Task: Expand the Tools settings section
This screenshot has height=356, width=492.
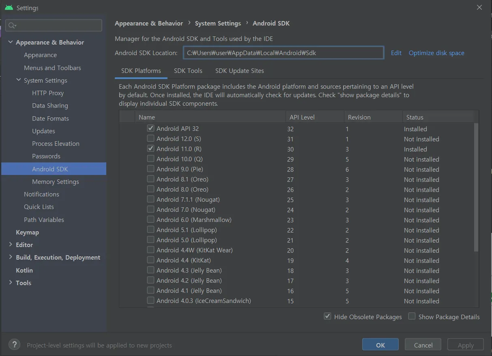Action: (11, 283)
